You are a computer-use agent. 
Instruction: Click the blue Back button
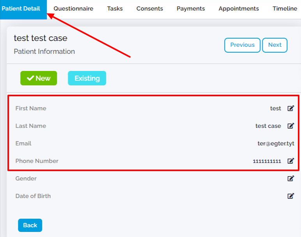click(x=30, y=225)
